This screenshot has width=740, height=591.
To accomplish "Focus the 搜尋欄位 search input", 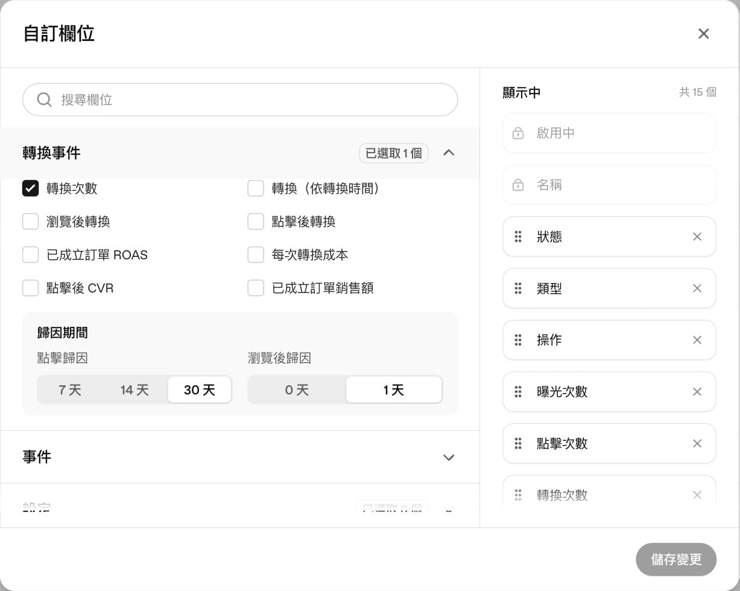I will 240,100.
